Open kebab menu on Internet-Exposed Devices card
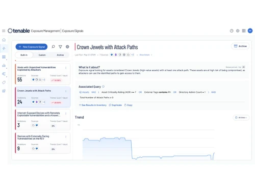This screenshot has width=255, height=191. (66, 114)
